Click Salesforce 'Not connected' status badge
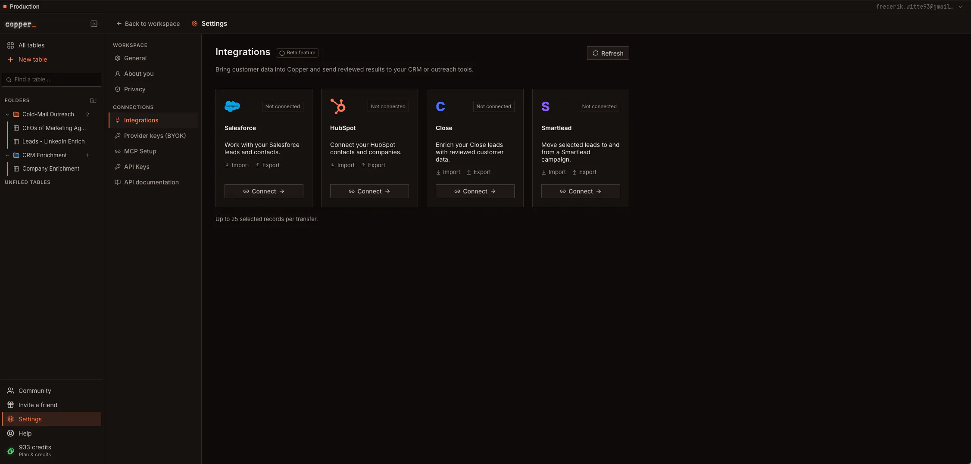This screenshot has height=464, width=971. click(283, 106)
